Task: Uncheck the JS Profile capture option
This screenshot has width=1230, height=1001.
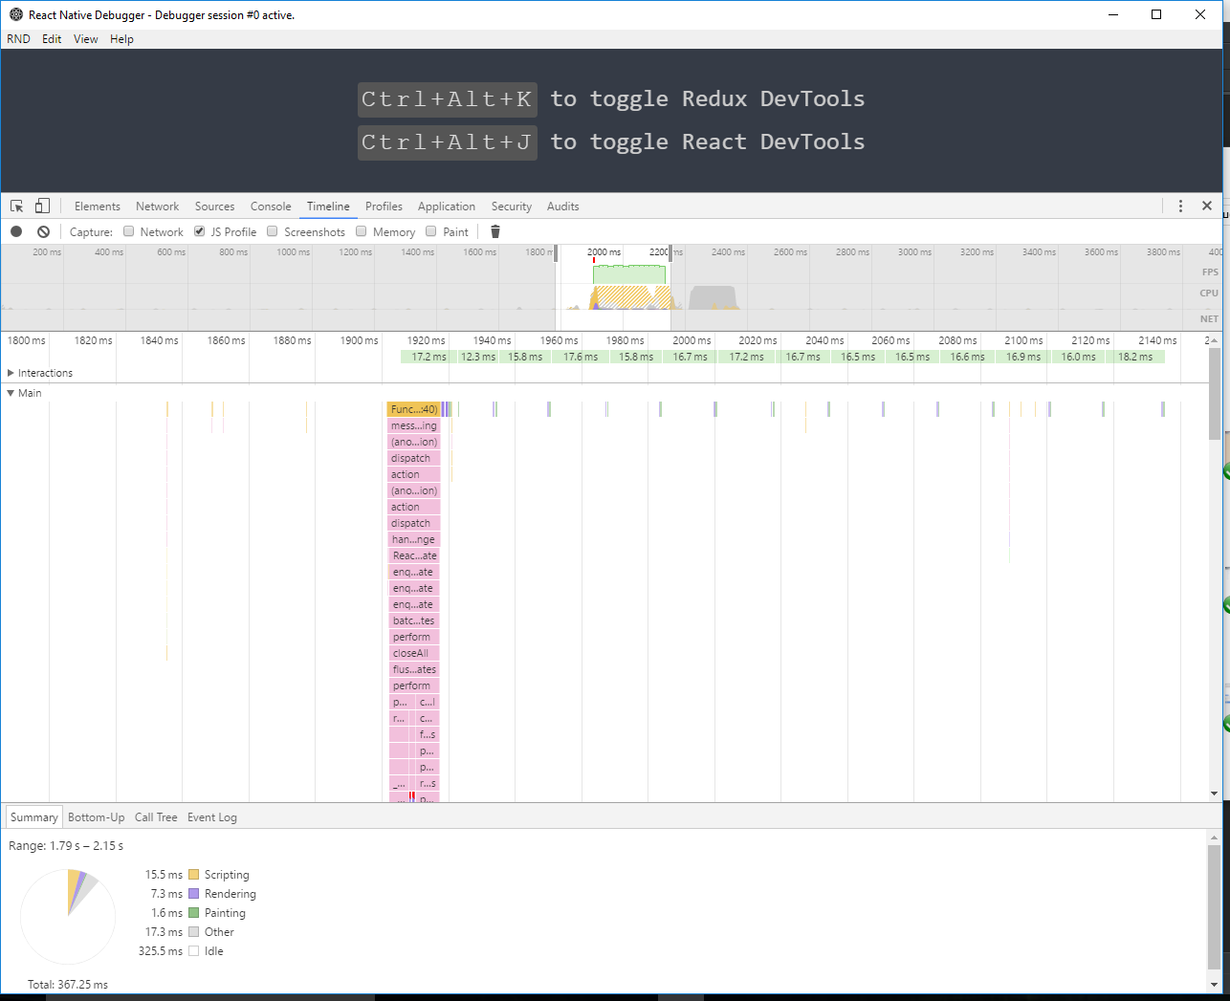Action: pyautogui.click(x=199, y=231)
